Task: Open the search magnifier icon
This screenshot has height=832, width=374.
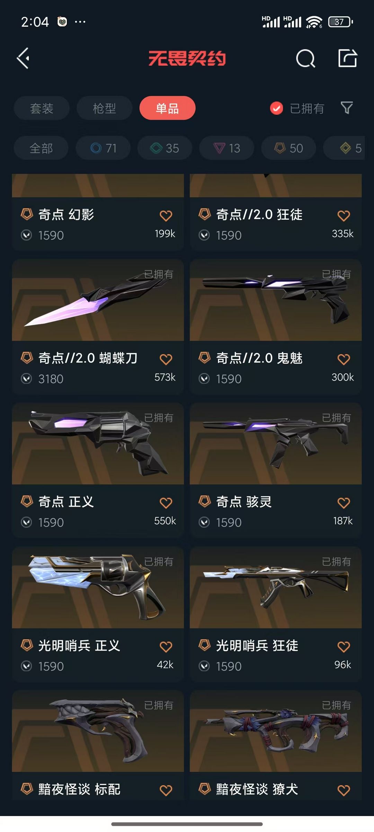Action: click(305, 58)
